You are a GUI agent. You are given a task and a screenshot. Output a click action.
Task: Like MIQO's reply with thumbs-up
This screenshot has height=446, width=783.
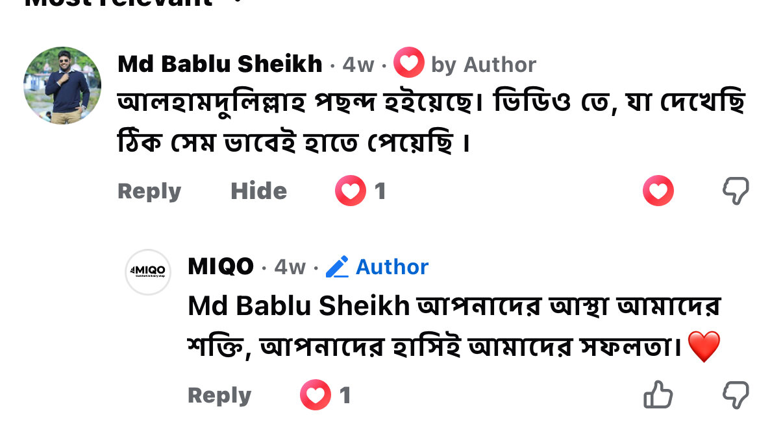click(658, 395)
